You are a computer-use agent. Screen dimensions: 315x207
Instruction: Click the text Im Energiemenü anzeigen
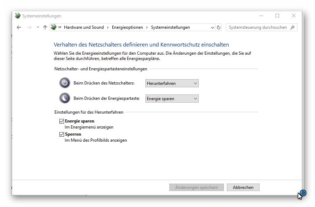(89, 127)
